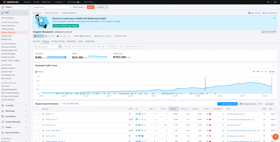Open the Advanced filters dropdown

132,47
